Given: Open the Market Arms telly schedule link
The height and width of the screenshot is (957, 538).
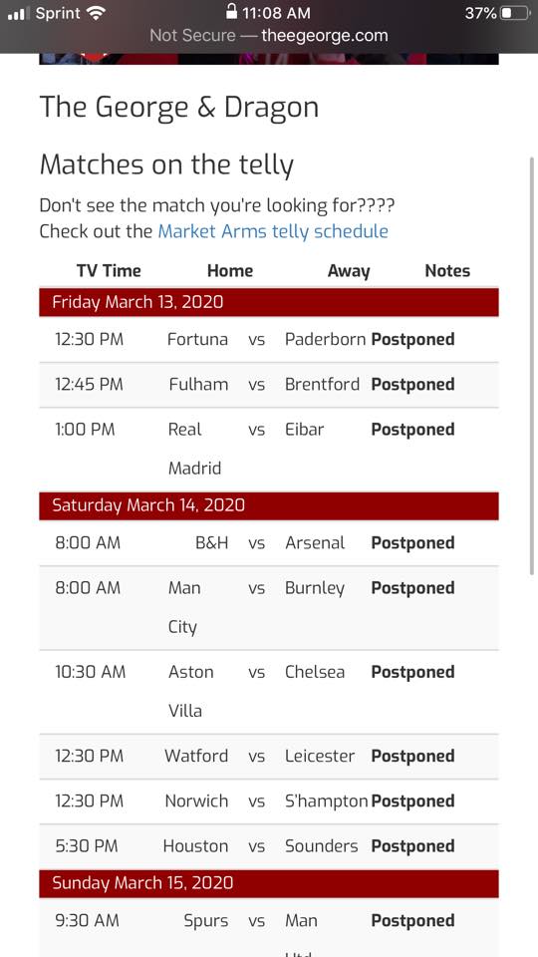Looking at the screenshot, I should pyautogui.click(x=273, y=231).
